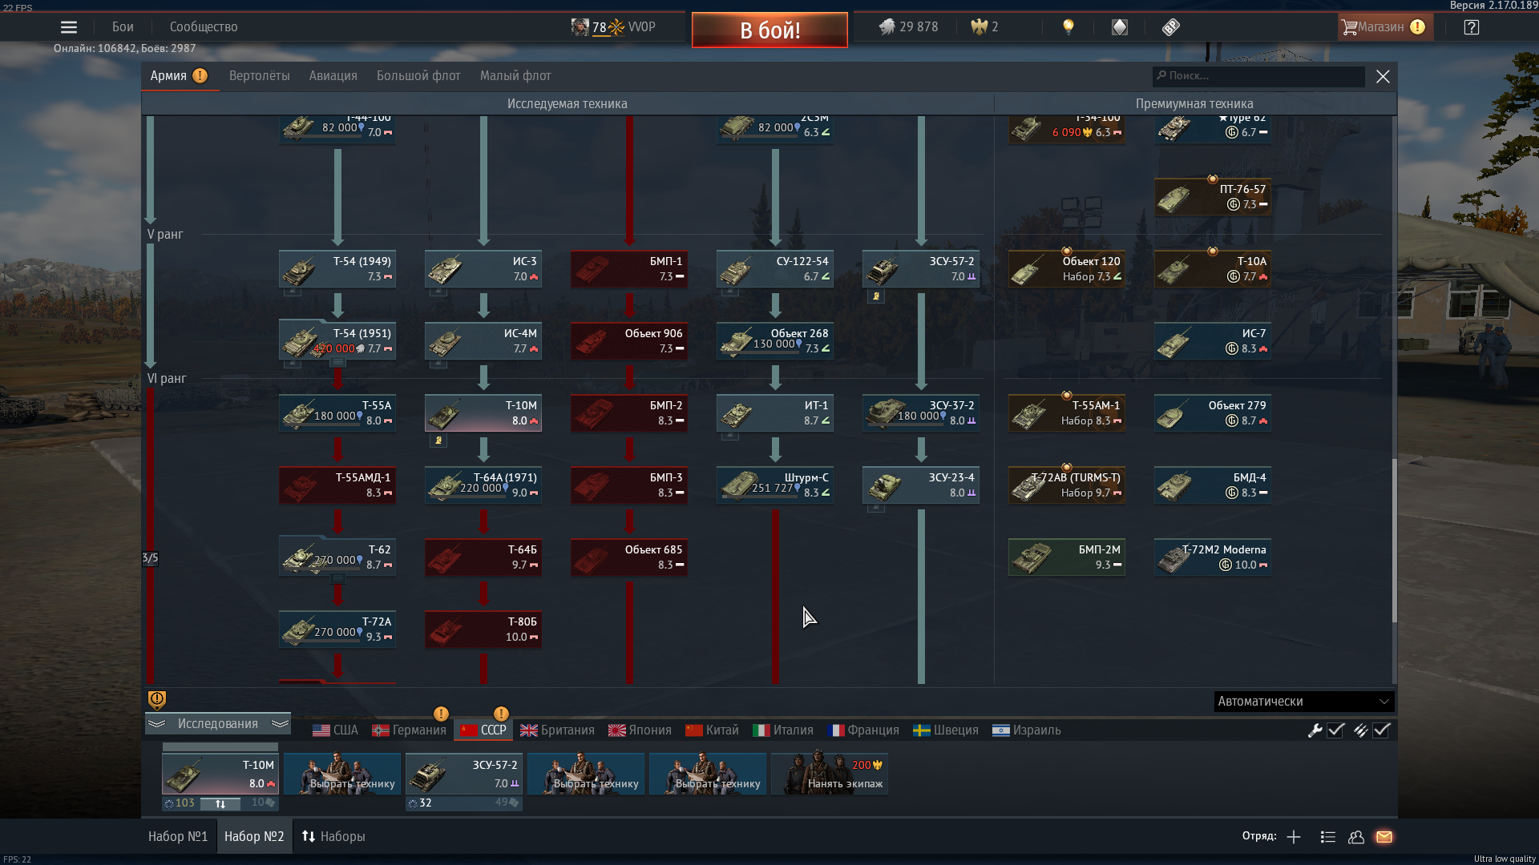
Task: Select the Т-54 (1951) tank
Action: [337, 341]
